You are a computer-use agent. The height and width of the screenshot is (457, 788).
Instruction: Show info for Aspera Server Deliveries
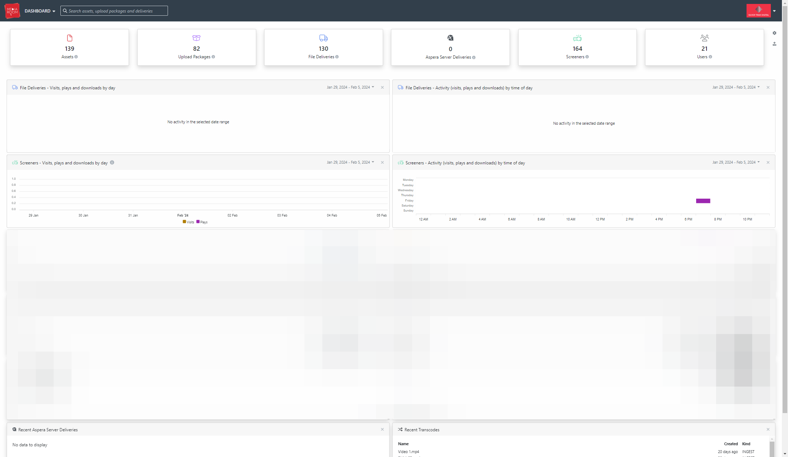[x=474, y=58]
